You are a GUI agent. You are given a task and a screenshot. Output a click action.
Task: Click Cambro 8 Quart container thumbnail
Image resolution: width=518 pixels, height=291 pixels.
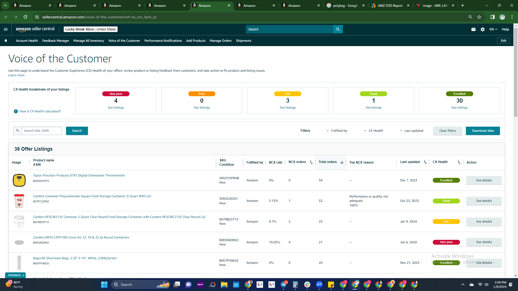point(19,201)
